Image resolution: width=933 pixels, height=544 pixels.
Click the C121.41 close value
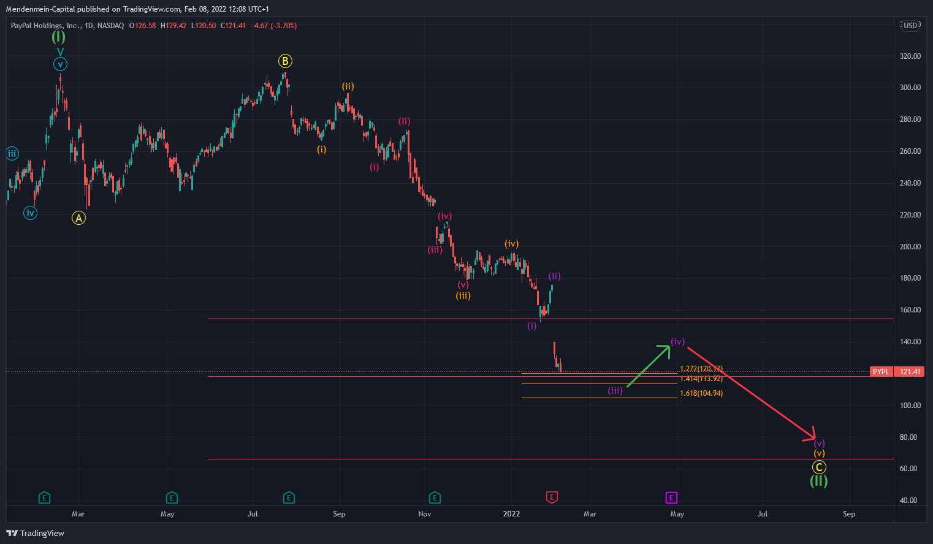(233, 26)
